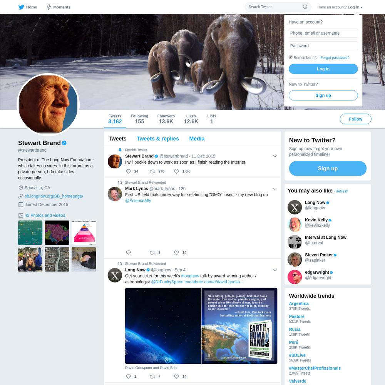The height and width of the screenshot is (385, 385).
Task: Click the Phone, email or username field
Action: pos(323,33)
